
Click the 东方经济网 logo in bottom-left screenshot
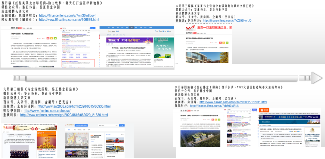[10, 127]
